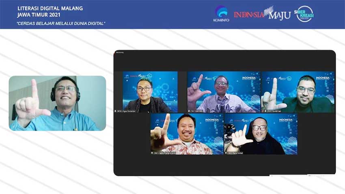Click the Kominfo logo in the header
This screenshot has height=194, width=345.
tap(221, 13)
